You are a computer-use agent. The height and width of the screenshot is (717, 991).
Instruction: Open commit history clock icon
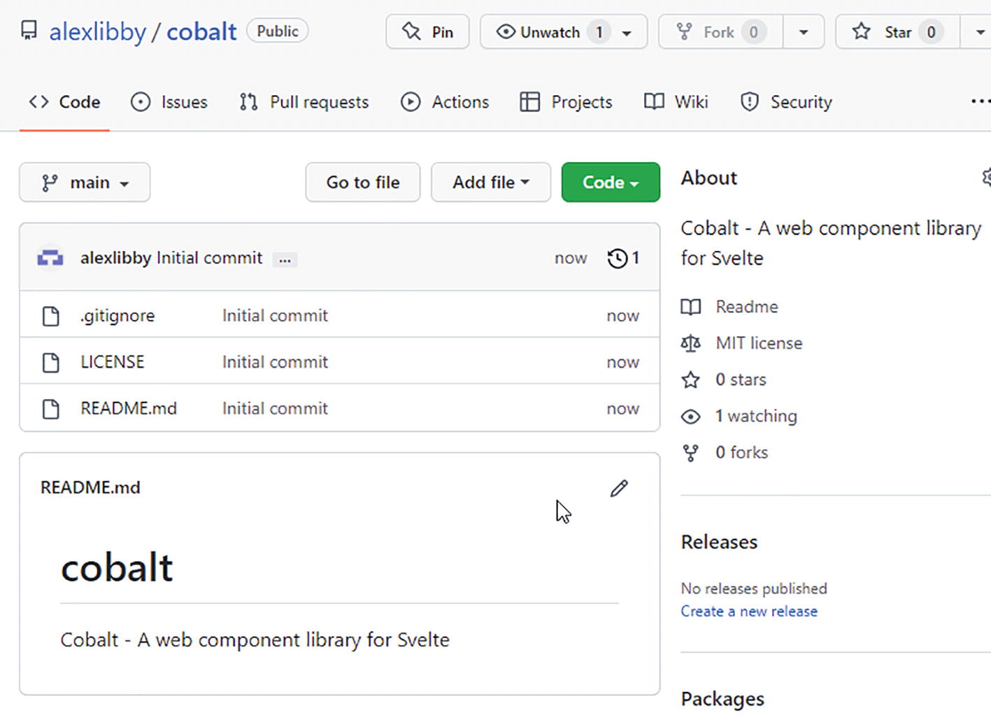coord(617,259)
